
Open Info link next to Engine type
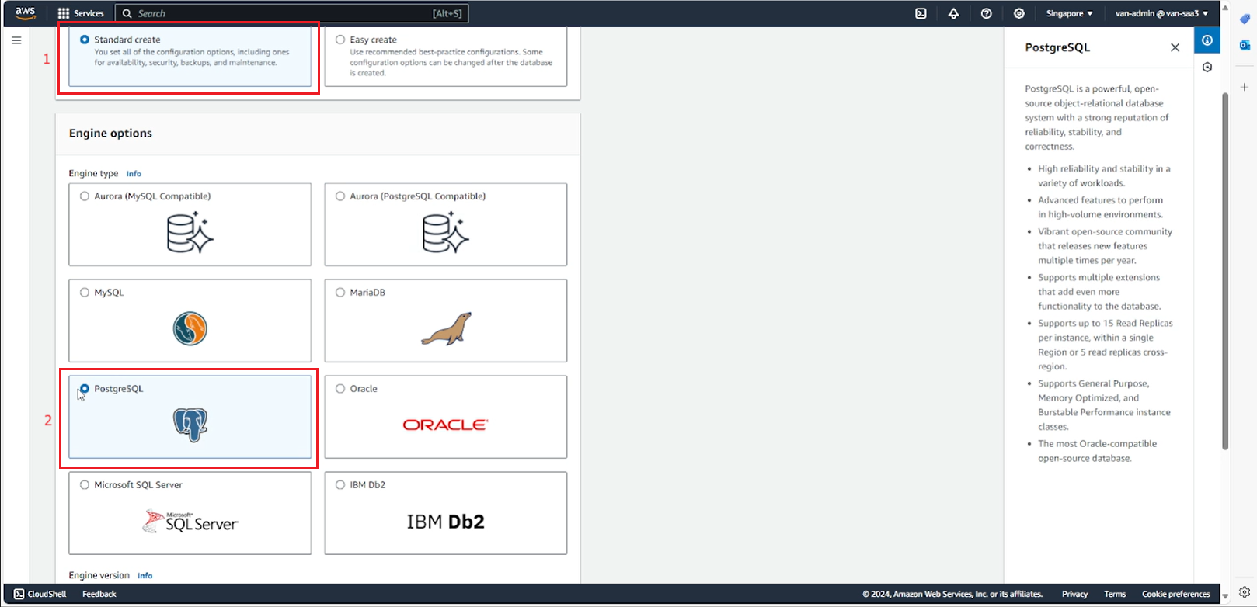click(x=134, y=174)
